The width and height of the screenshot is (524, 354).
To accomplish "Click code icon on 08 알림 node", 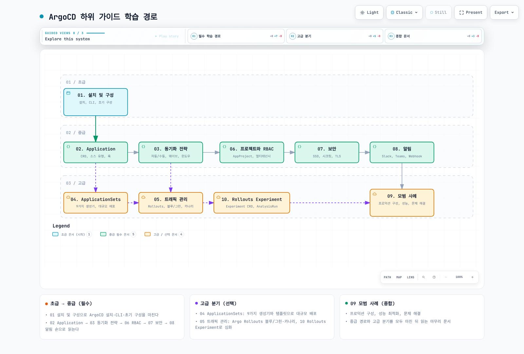I will click(375, 147).
